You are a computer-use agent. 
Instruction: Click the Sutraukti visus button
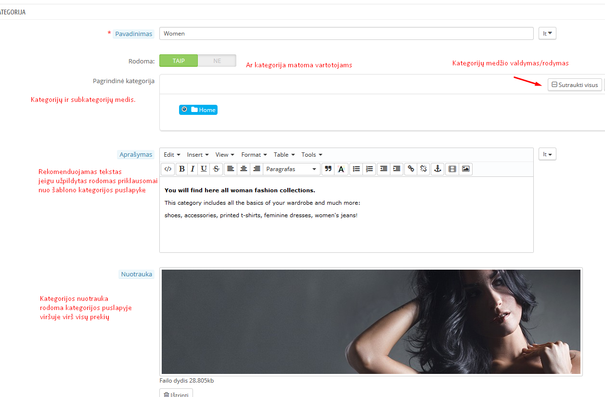coord(575,85)
